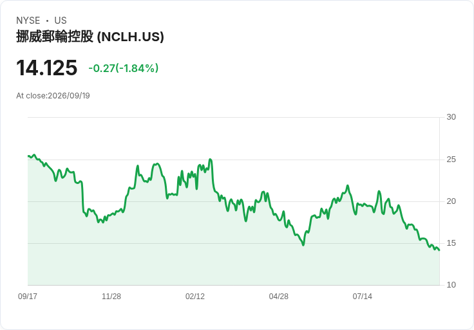474x330 pixels.
Task: Click the 04/28 date axis label
Action: [x=278, y=296]
